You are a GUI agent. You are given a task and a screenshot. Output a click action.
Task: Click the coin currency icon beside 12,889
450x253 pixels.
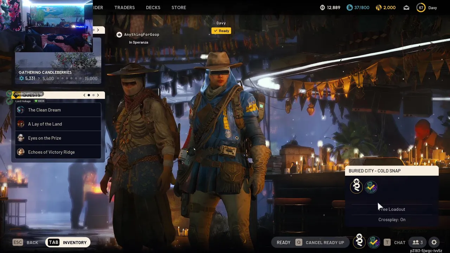(x=322, y=7)
